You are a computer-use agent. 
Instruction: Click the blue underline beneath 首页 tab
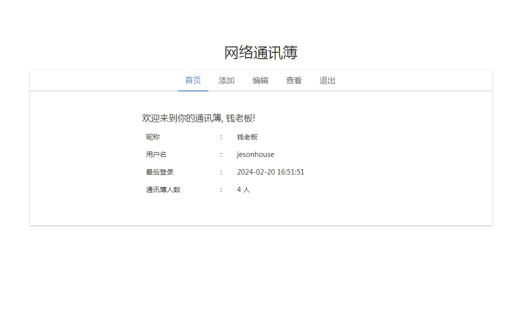[x=193, y=90]
